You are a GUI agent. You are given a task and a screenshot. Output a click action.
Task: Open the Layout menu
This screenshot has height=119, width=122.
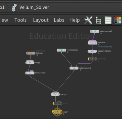pos(41,20)
